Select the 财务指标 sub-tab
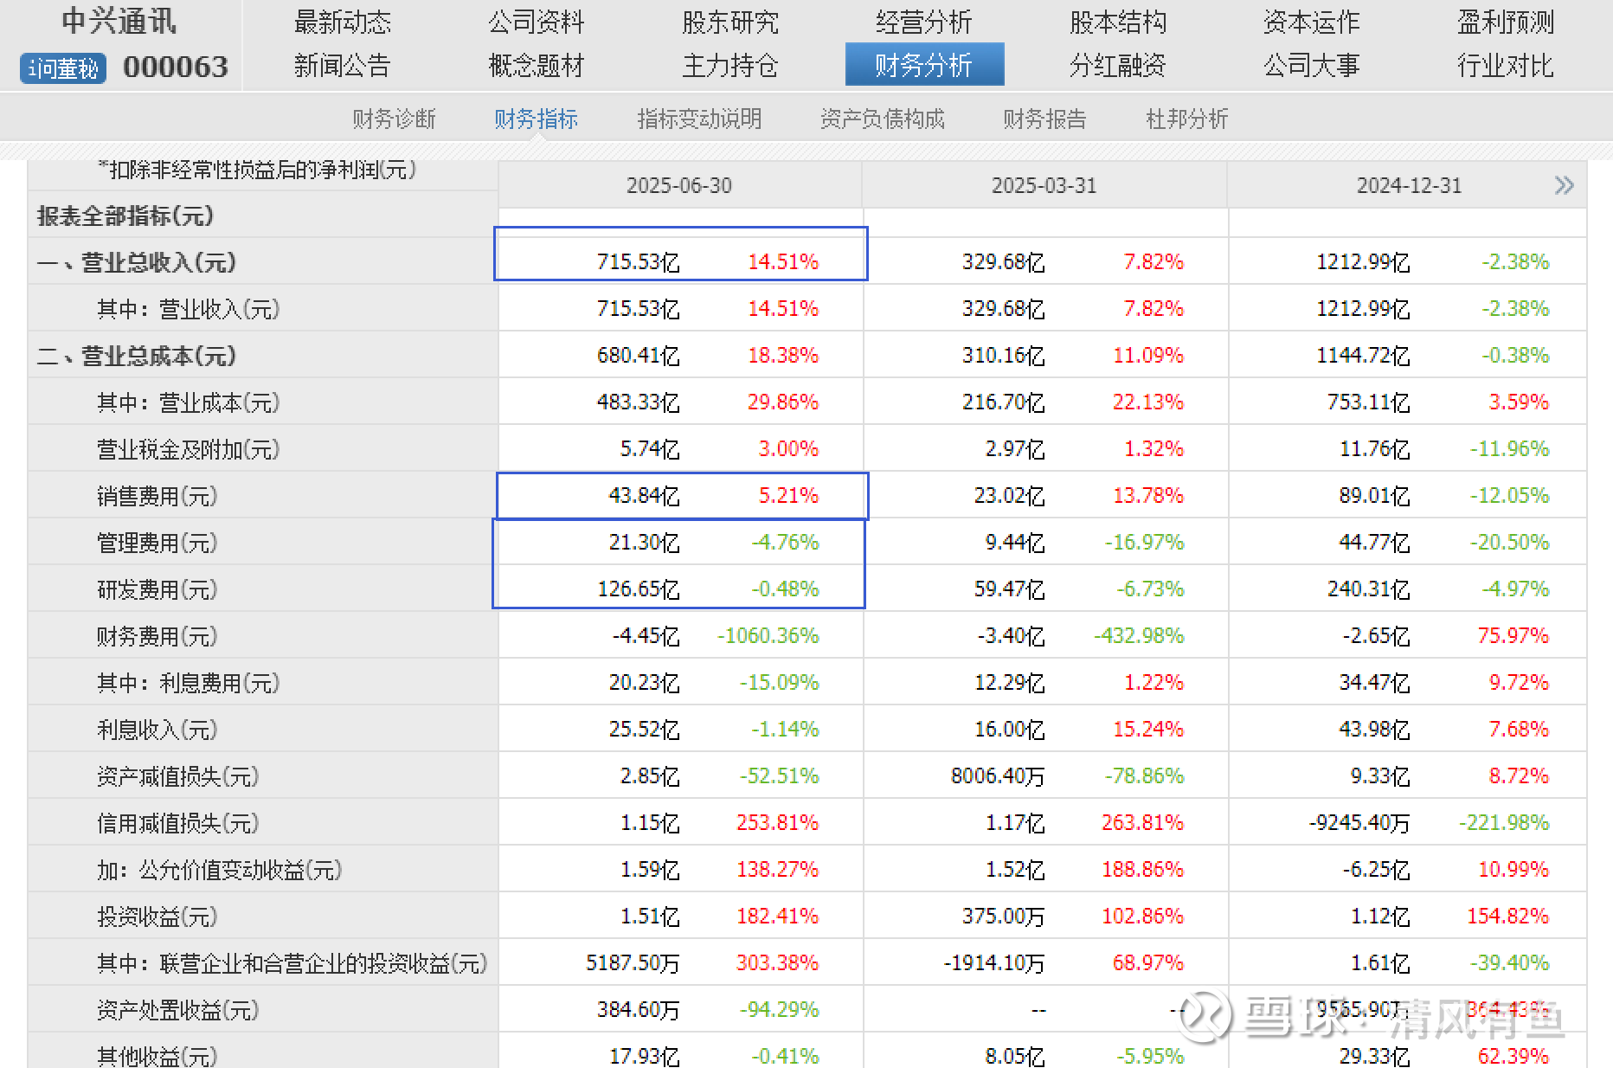Viewport: 1613px width, 1068px height. [x=537, y=119]
